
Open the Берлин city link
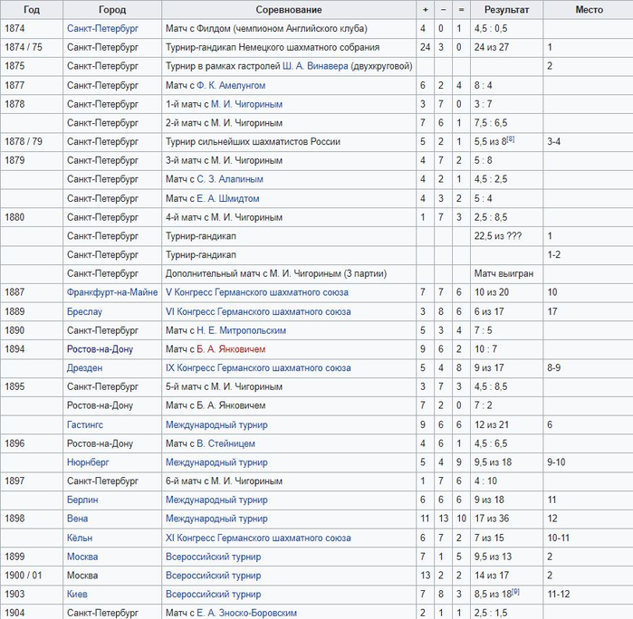click(x=82, y=500)
